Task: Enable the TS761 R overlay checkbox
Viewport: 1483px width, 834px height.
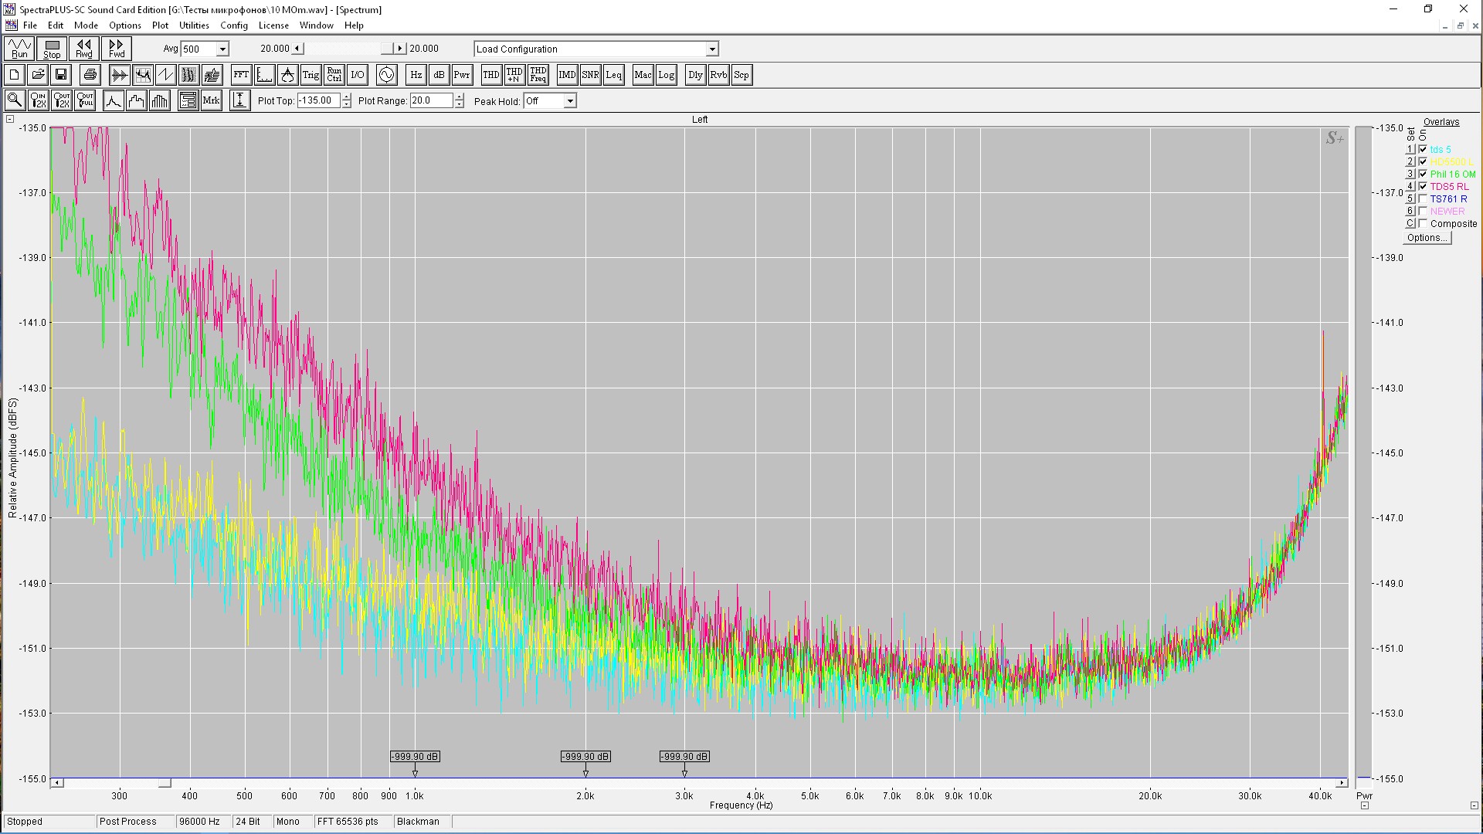Action: coord(1423,199)
